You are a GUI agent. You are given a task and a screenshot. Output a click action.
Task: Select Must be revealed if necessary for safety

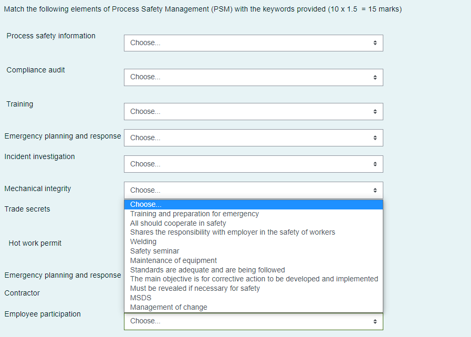click(195, 288)
